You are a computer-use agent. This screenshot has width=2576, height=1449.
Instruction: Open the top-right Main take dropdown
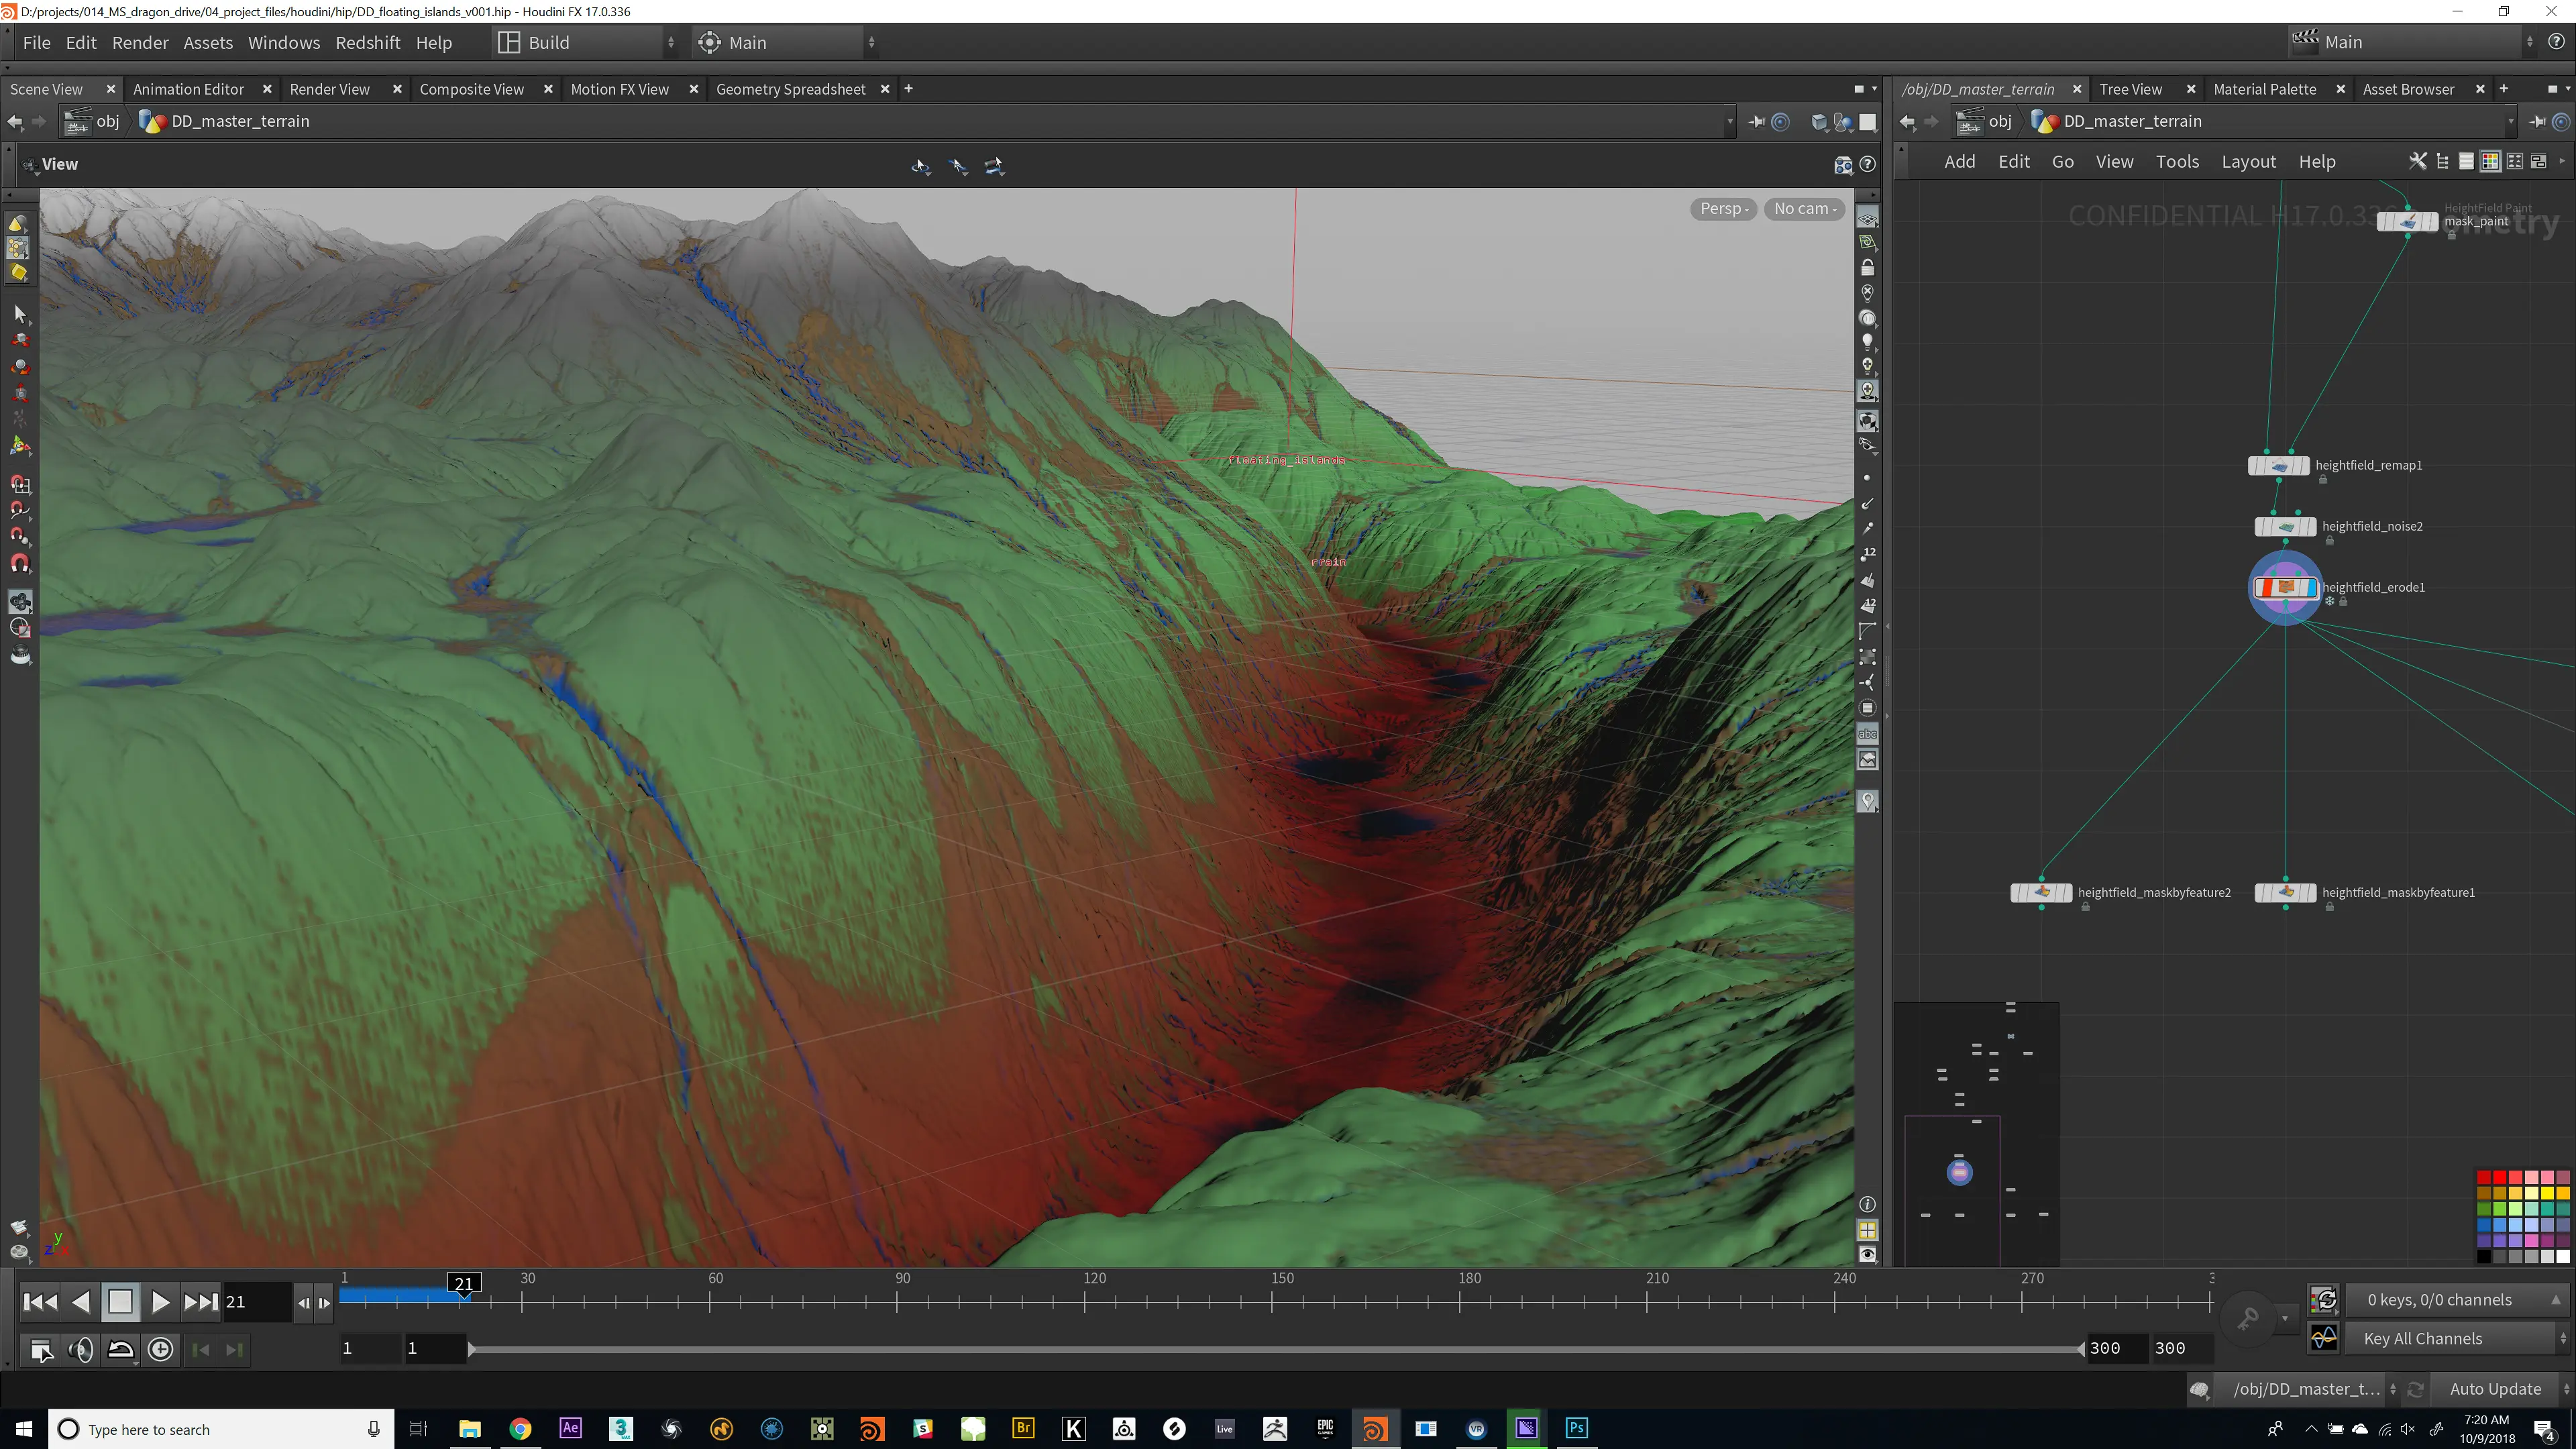point(2413,41)
